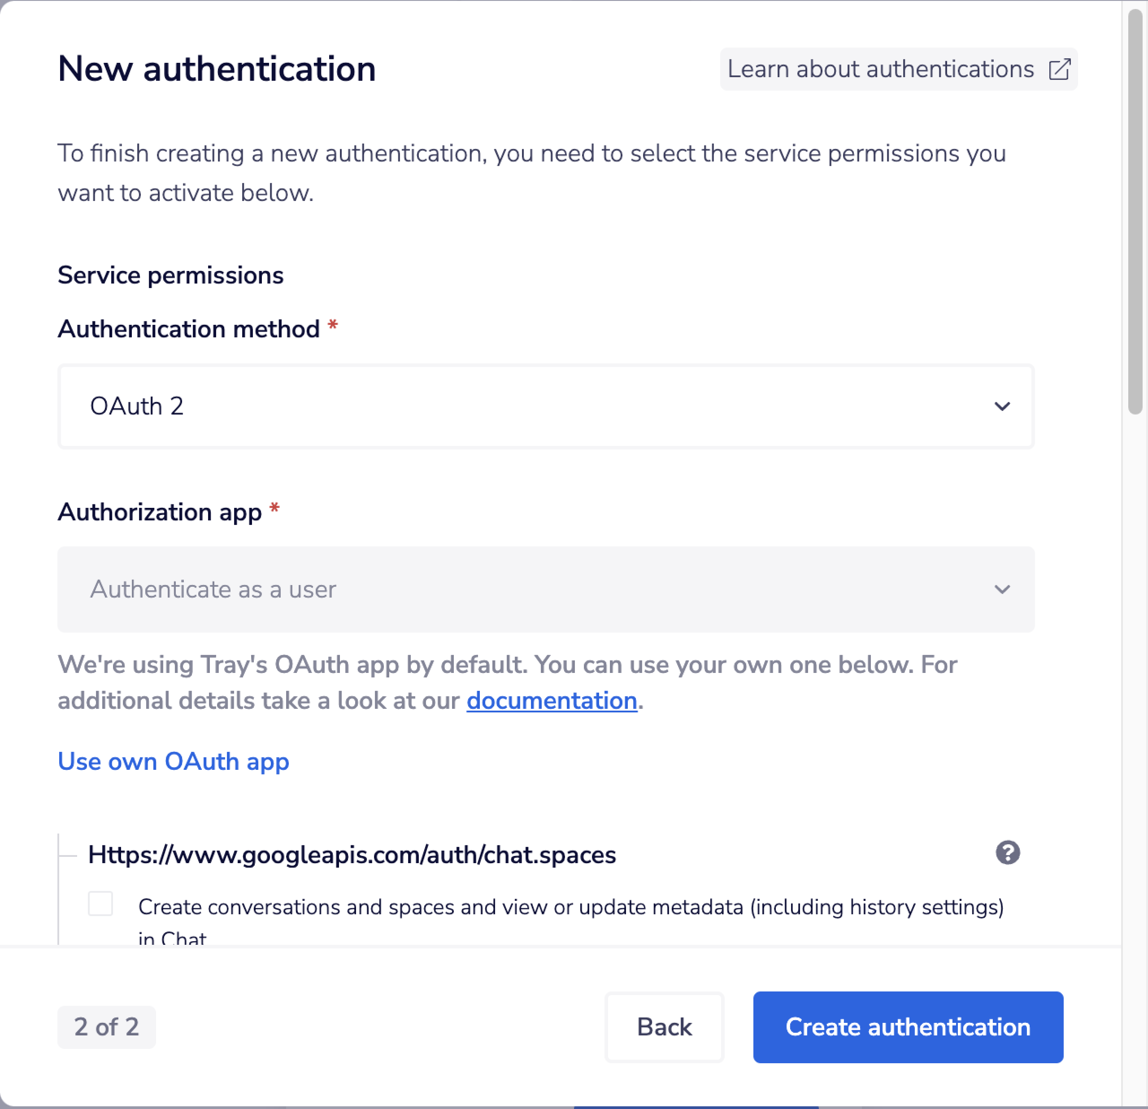Click the New authentication dialog title
1148x1109 pixels.
coord(217,69)
